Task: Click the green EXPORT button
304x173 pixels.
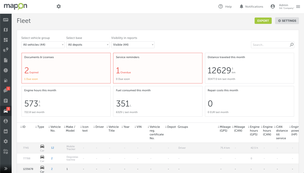Action: click(x=263, y=21)
